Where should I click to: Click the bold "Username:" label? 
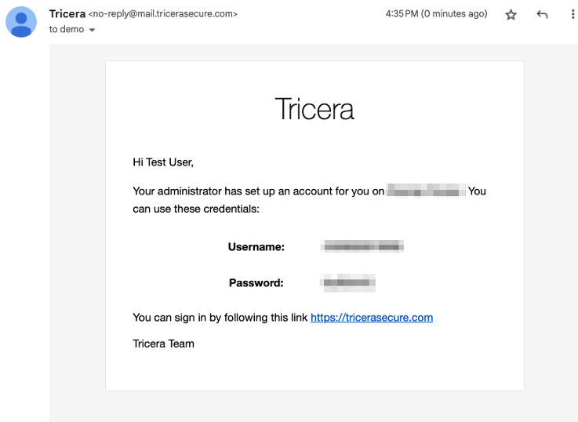[x=256, y=247]
